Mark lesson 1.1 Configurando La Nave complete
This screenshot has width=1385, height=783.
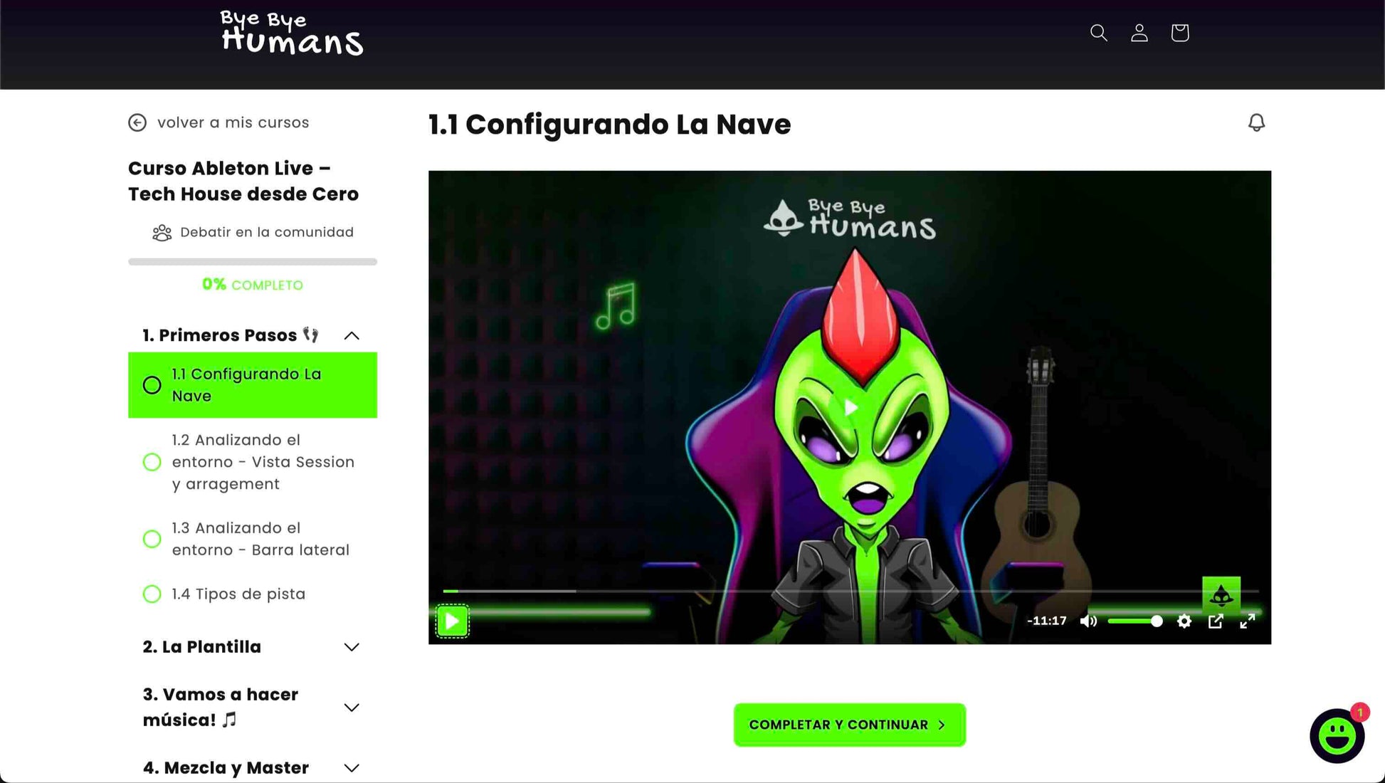click(152, 385)
